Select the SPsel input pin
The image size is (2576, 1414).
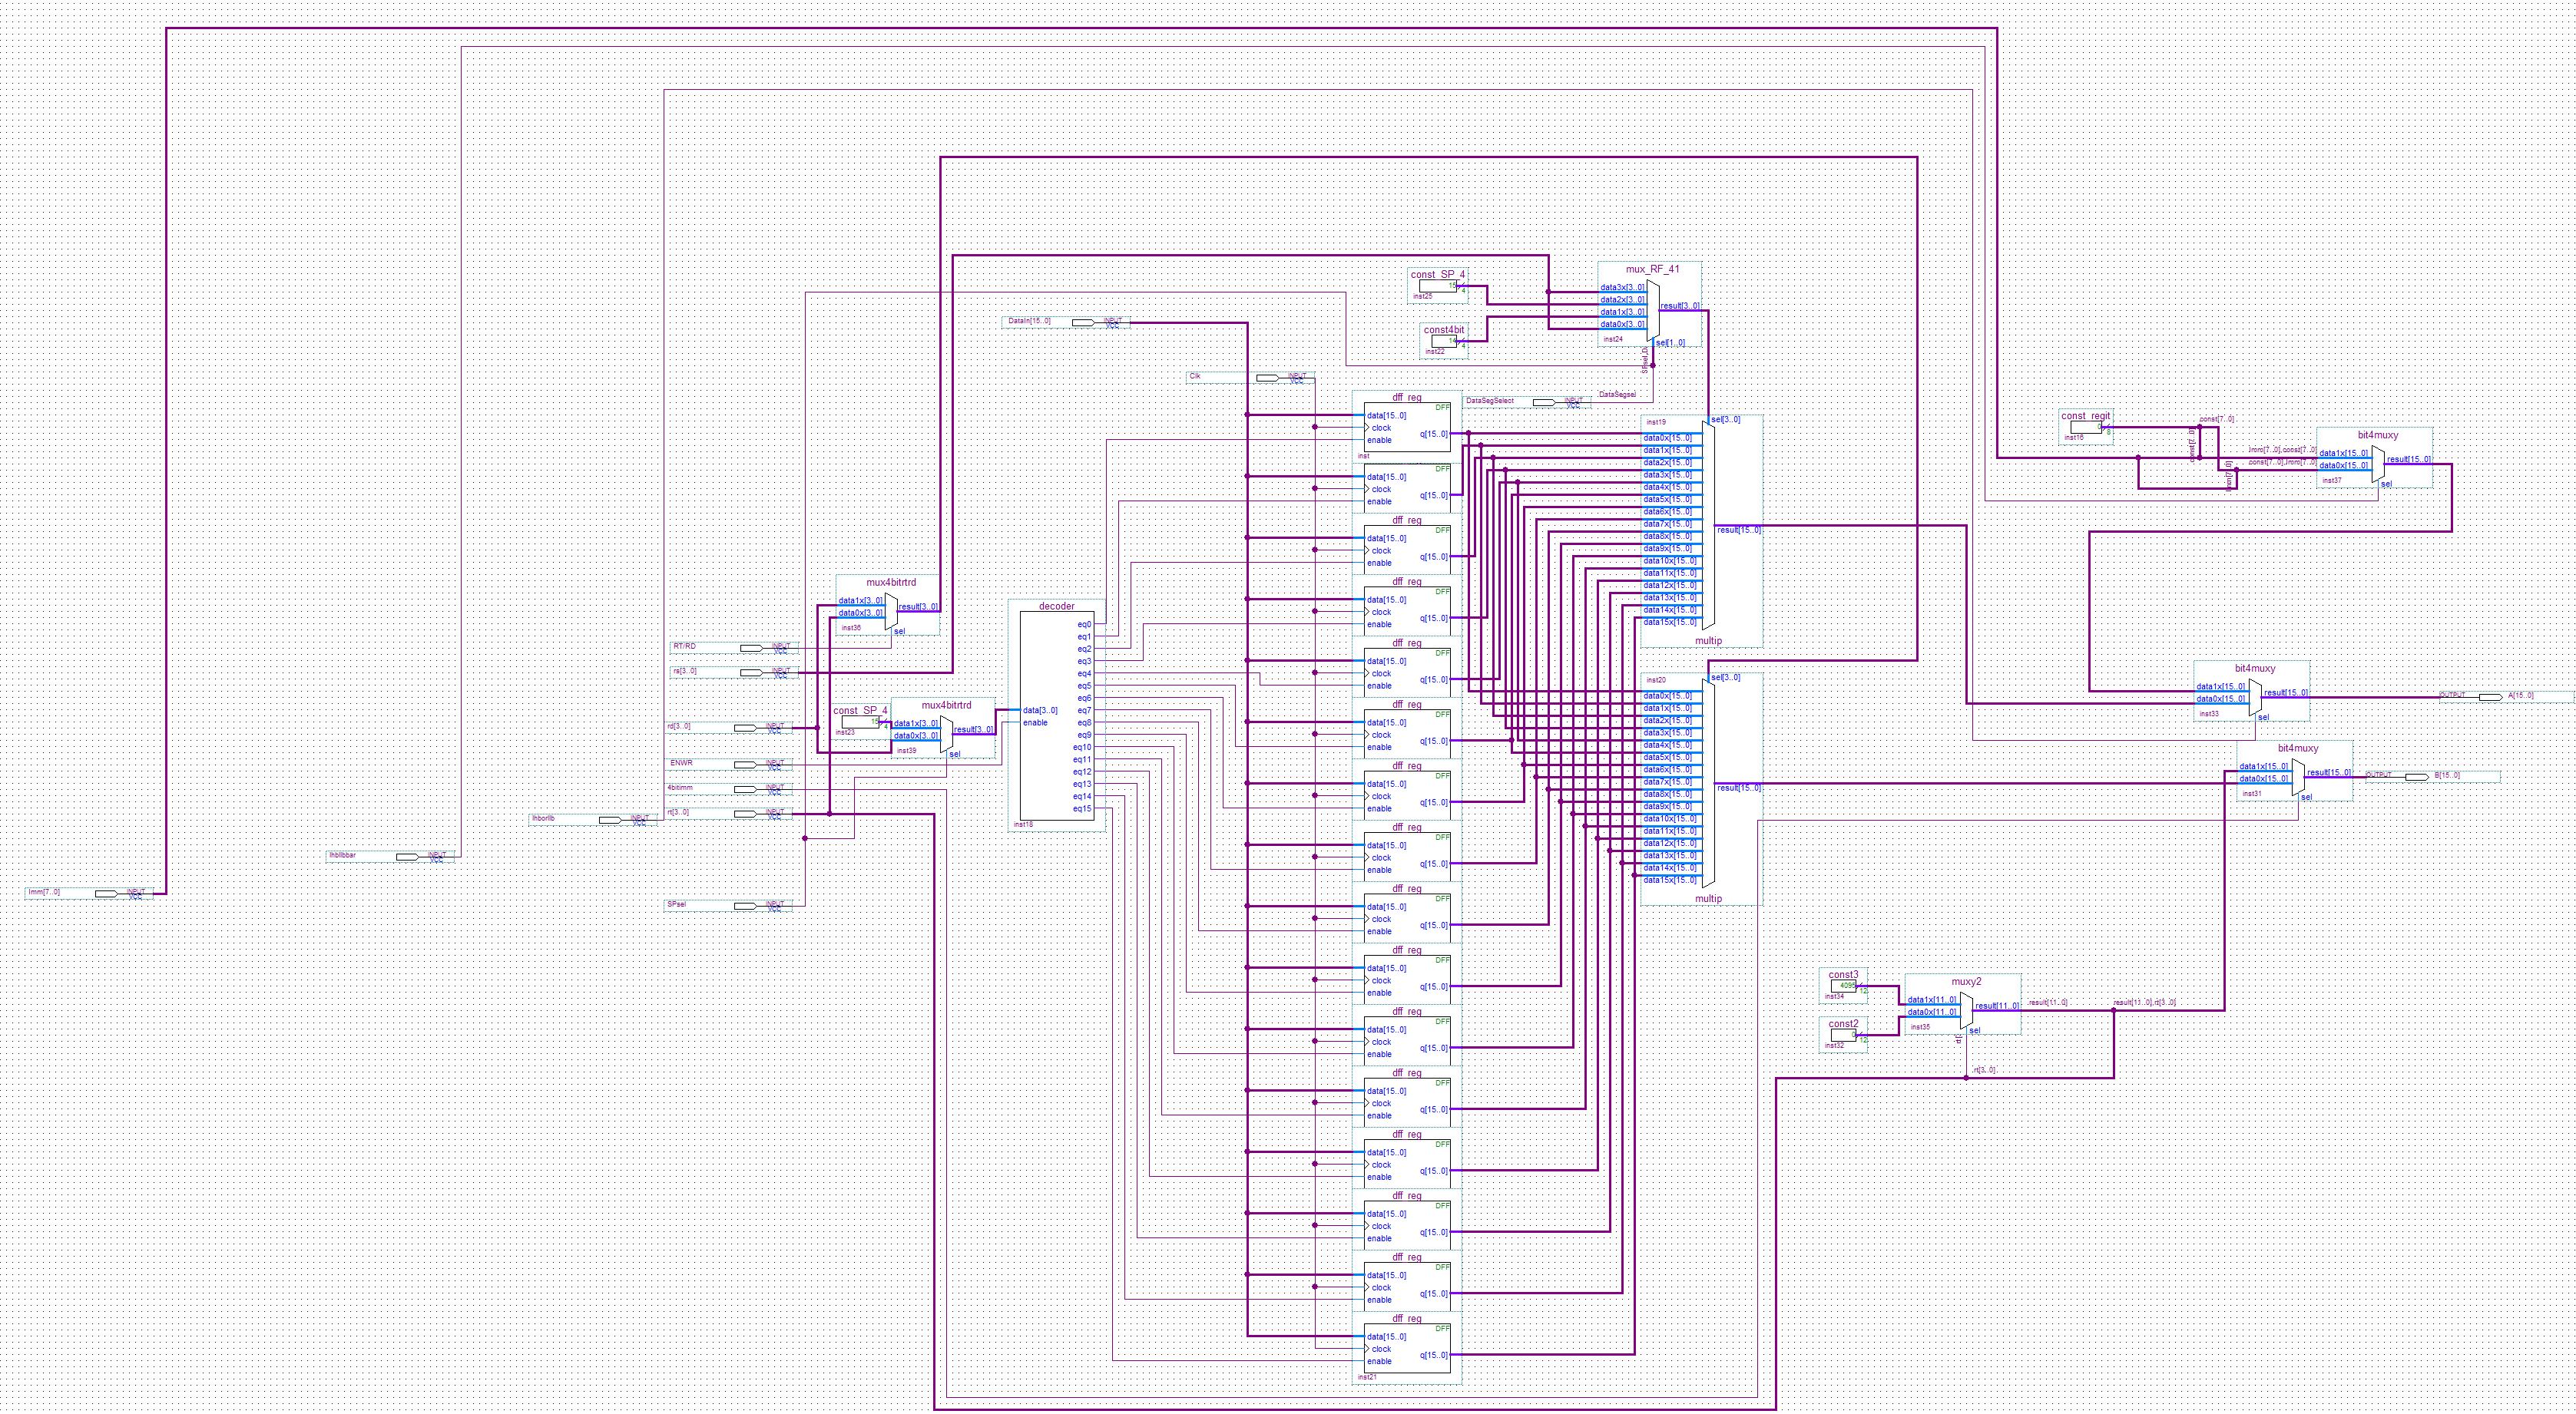point(746,907)
